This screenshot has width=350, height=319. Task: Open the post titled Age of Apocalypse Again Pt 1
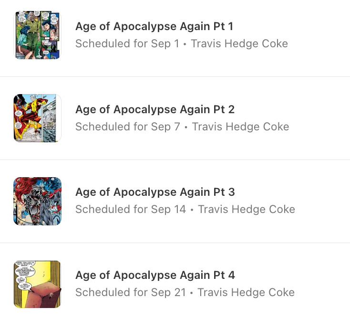154,27
